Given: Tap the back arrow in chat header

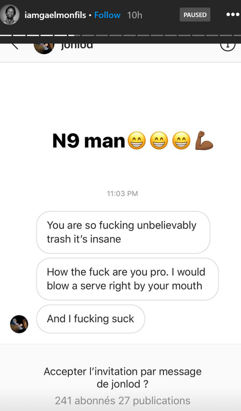Looking at the screenshot, I should [14, 44].
